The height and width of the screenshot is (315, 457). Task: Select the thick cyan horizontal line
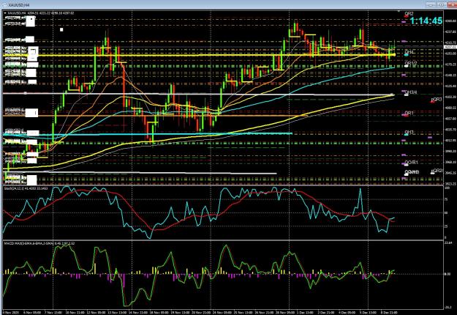147,134
